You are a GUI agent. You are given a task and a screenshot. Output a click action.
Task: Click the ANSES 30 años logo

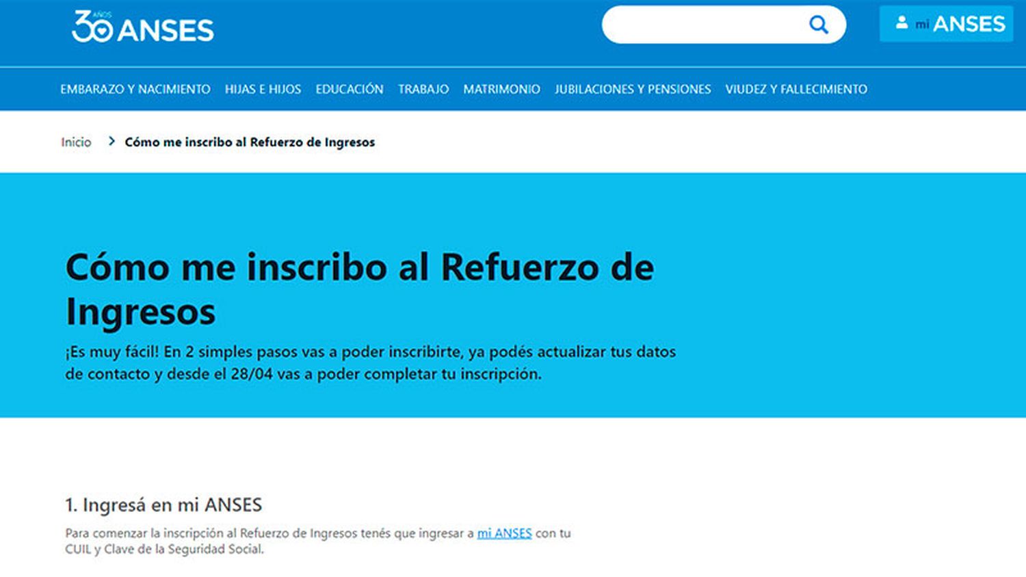(143, 27)
